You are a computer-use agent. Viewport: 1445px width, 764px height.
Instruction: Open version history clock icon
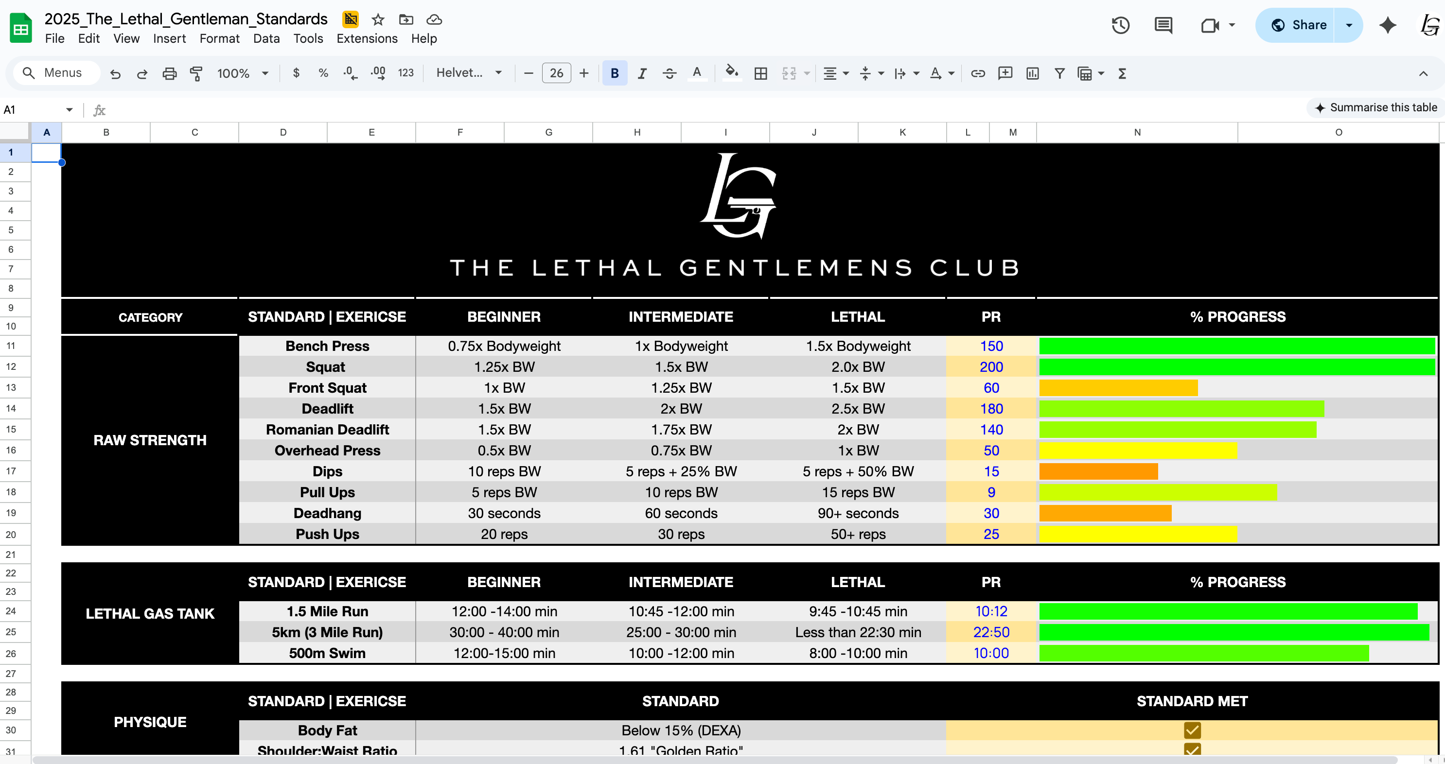[x=1120, y=25]
